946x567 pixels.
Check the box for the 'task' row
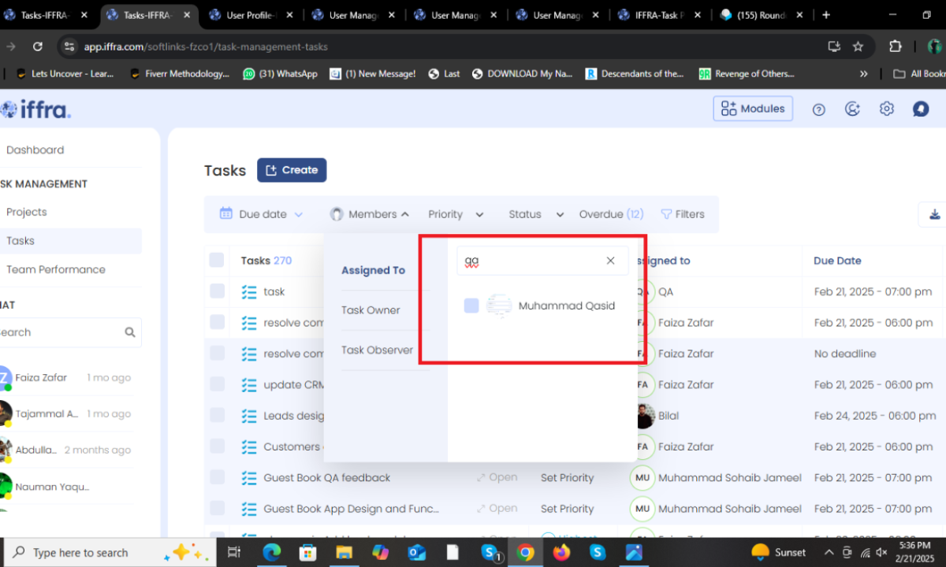click(217, 291)
